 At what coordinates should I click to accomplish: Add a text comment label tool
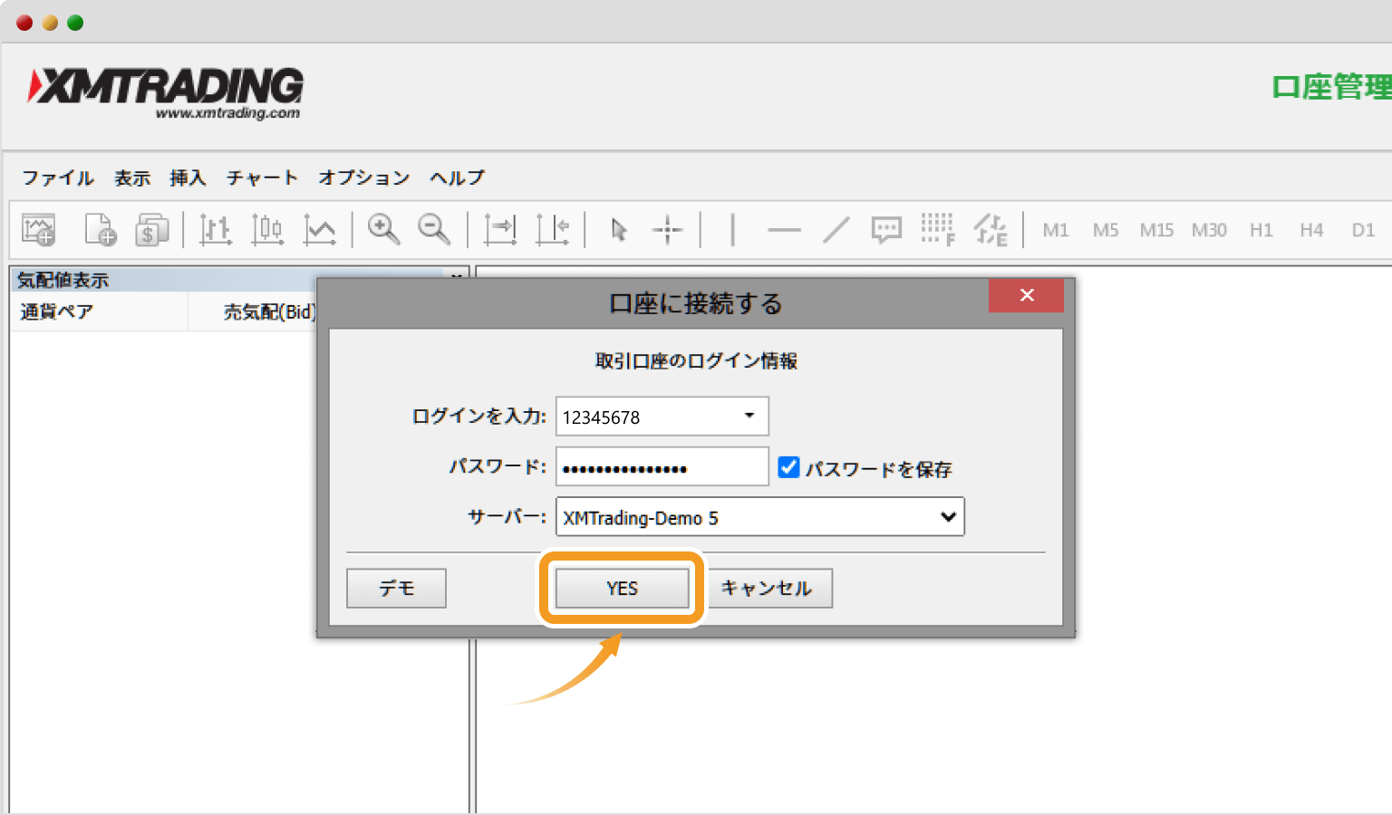(x=886, y=230)
